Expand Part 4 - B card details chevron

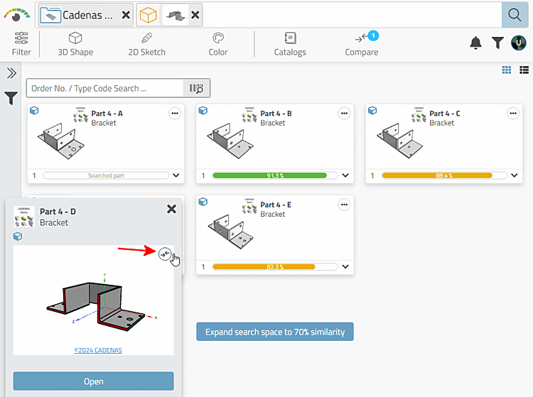click(x=345, y=175)
